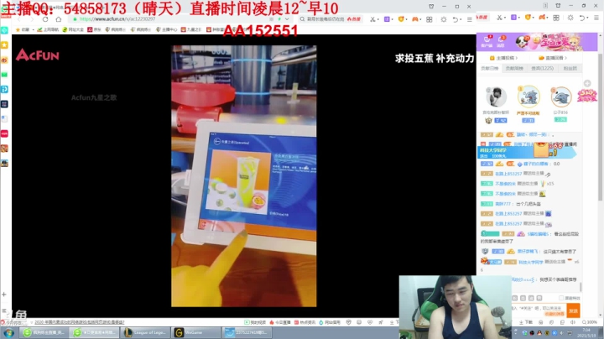
Task: Reload the AcFun page
Action: [45, 19]
